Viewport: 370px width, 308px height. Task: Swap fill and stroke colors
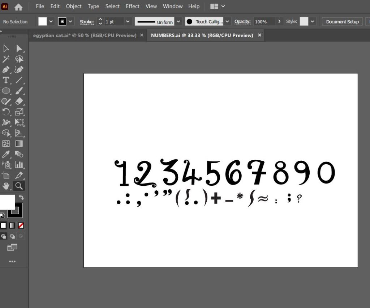(x=21, y=197)
